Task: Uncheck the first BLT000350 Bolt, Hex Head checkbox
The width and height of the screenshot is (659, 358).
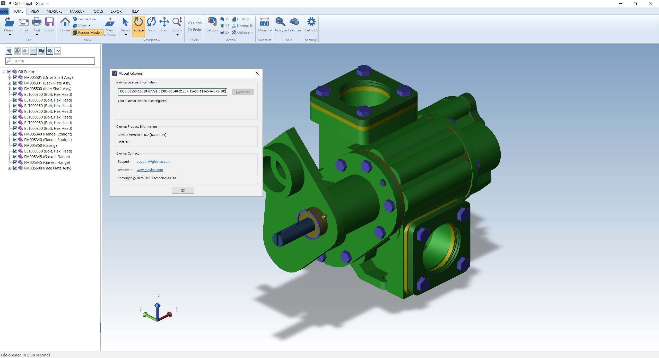Action: 15,94
